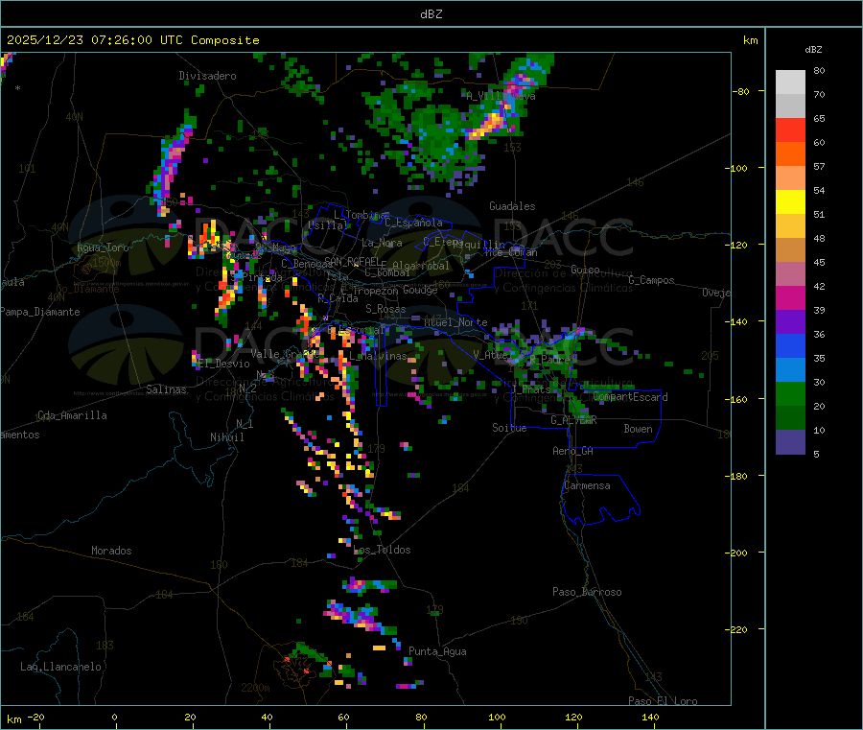This screenshot has height=730, width=863.
Task: Click the 'Atuel_Norte' map label
Action: click(x=455, y=322)
